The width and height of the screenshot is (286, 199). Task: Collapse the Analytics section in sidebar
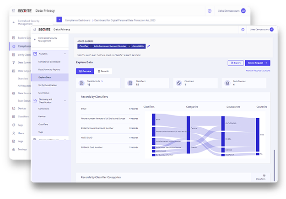[65, 54]
